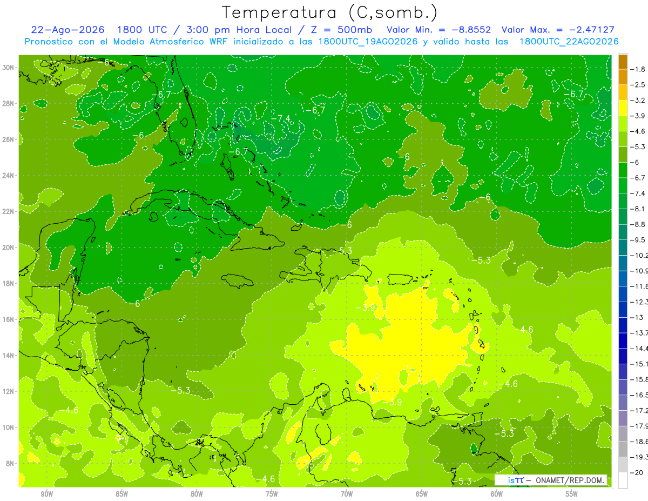Click the valid-until time '1800UTC_22AGO2026'
The height and width of the screenshot is (501, 648).
tap(568, 41)
